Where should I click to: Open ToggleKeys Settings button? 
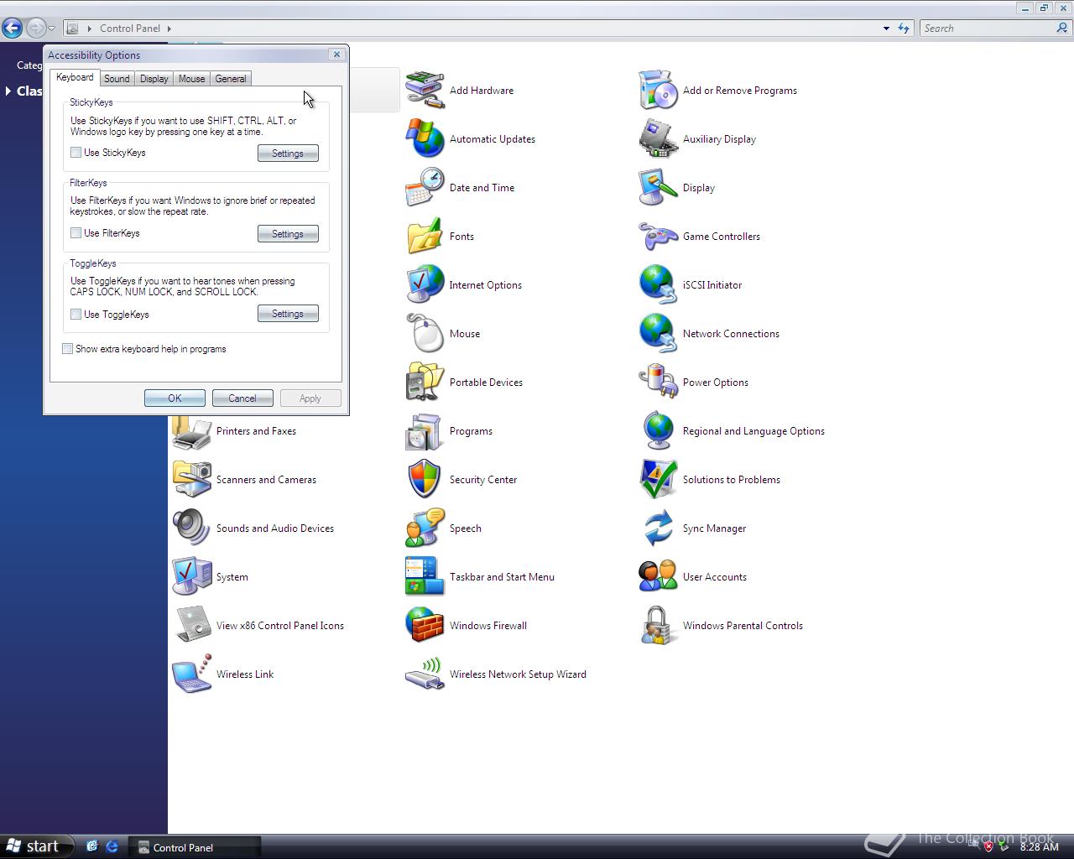pos(288,314)
